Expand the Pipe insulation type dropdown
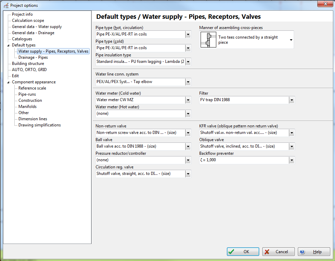Screen dimensions: 335x261 188,61
